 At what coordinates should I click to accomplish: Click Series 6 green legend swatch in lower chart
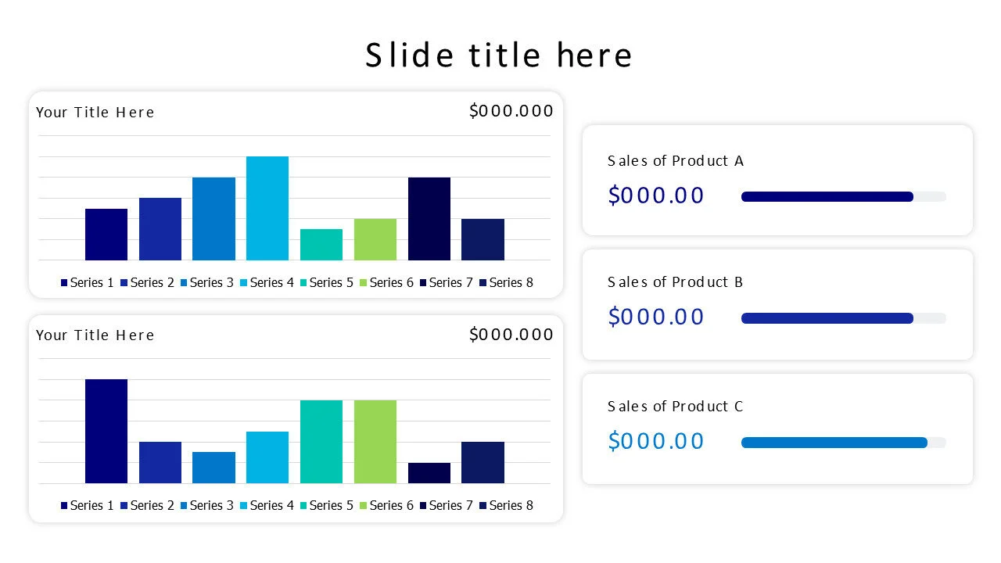point(364,505)
